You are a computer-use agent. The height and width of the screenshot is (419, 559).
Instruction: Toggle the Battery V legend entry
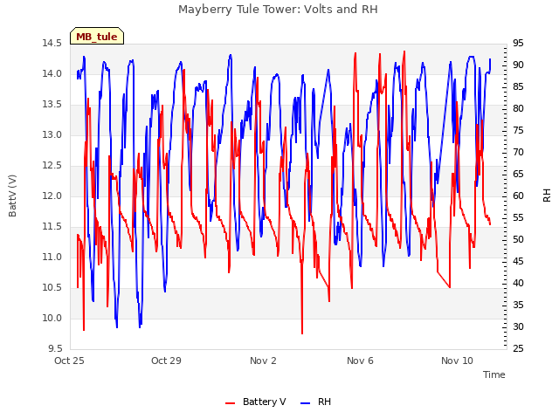tap(256, 402)
